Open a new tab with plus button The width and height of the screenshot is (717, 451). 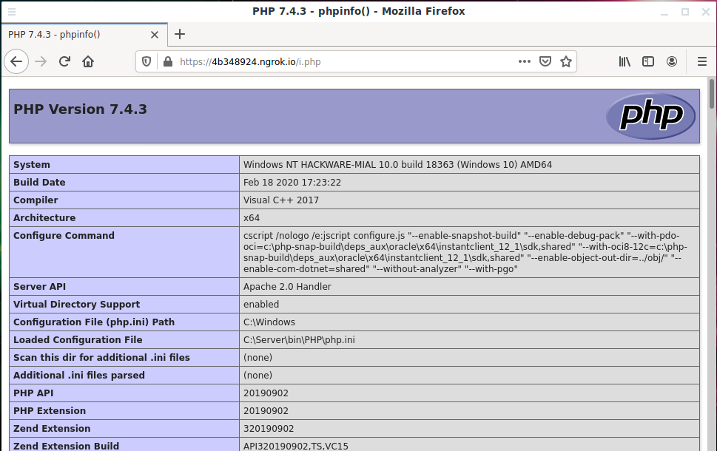[180, 34]
